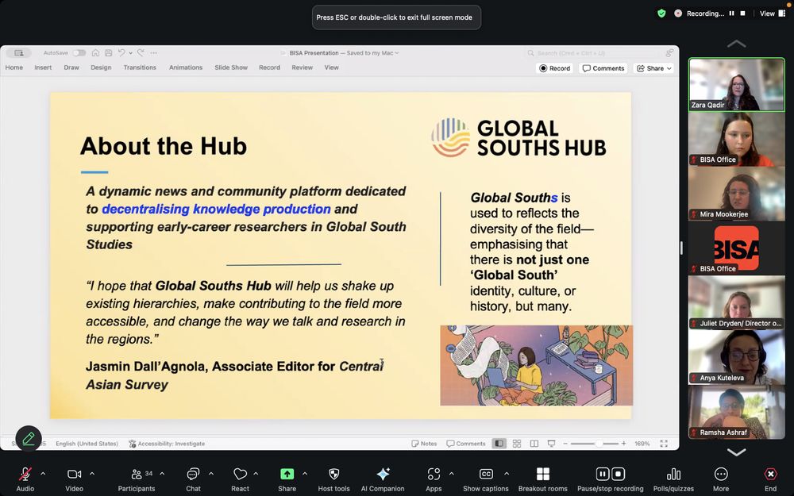The height and width of the screenshot is (496, 794).
Task: Click the React heart icon
Action: coord(240,475)
